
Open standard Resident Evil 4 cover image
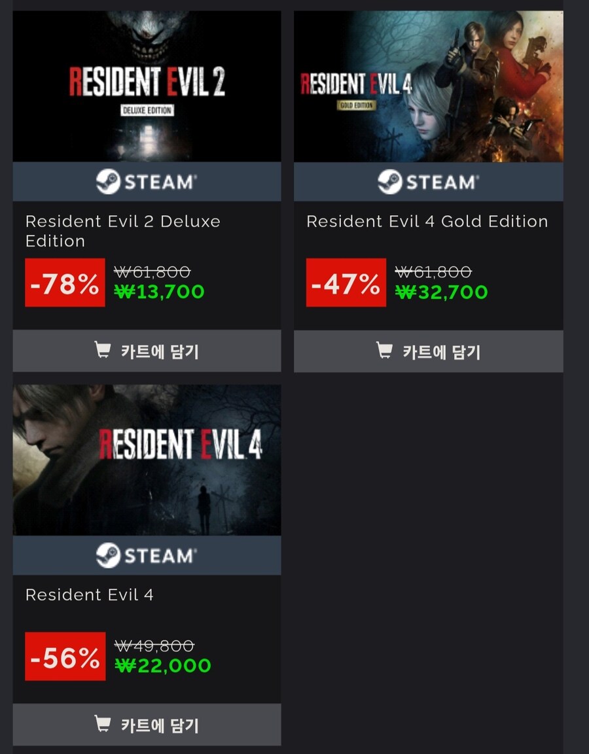point(147,460)
